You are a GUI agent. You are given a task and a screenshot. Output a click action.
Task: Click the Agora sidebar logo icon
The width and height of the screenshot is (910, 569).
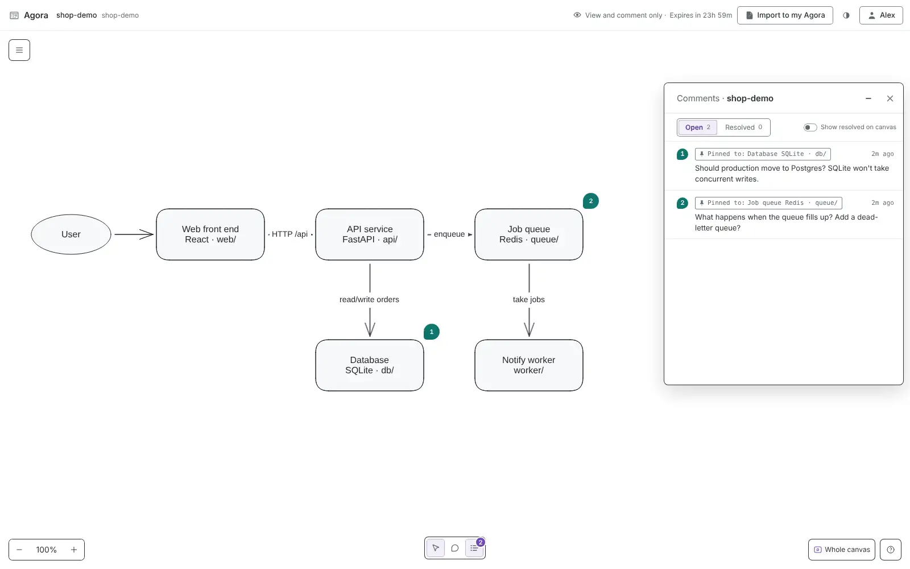point(14,15)
